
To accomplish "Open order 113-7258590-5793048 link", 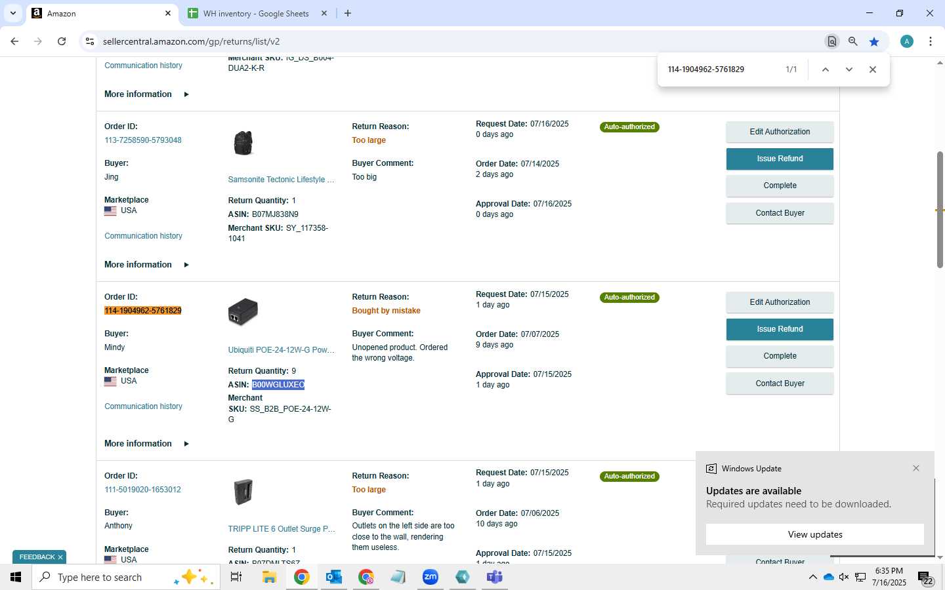I will tap(143, 140).
